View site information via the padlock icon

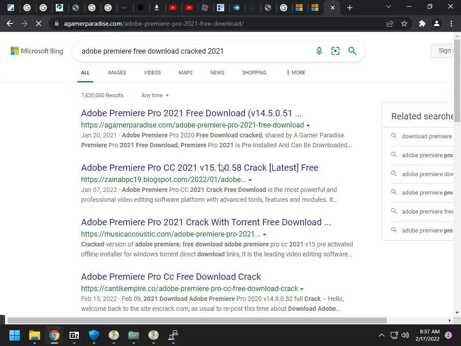(x=57, y=23)
